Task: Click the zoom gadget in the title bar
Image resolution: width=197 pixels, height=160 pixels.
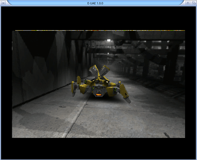Action: (x=188, y=3)
